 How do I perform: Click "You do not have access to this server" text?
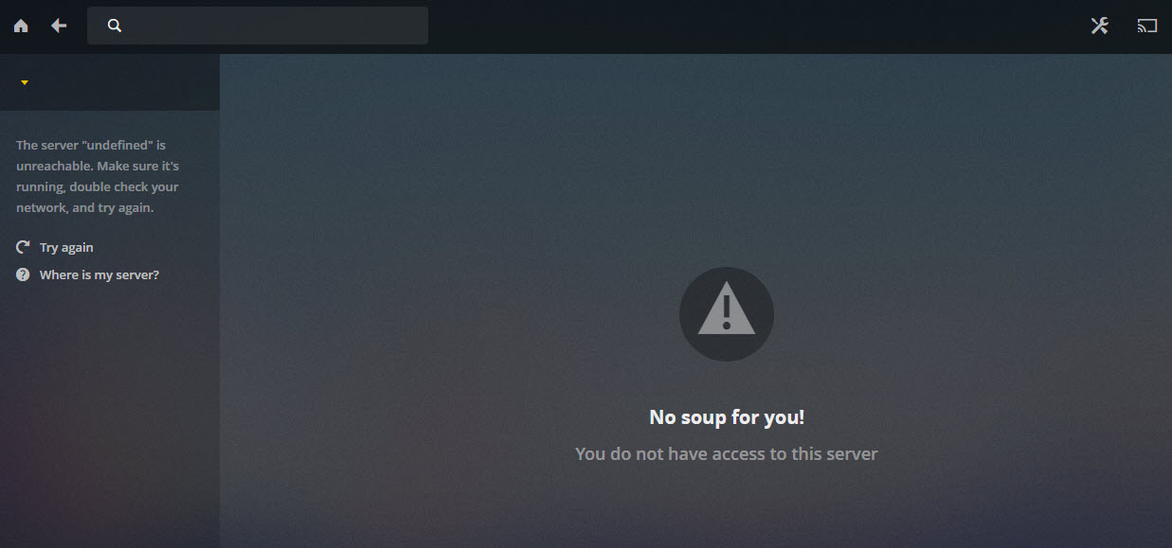tap(727, 453)
